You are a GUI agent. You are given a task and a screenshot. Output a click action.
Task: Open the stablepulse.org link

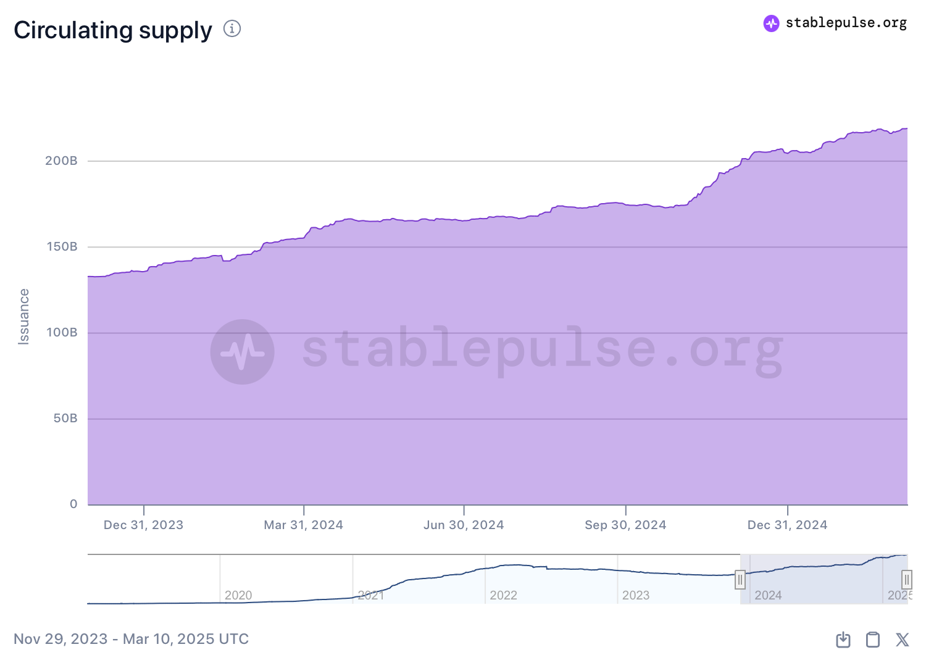click(x=846, y=23)
